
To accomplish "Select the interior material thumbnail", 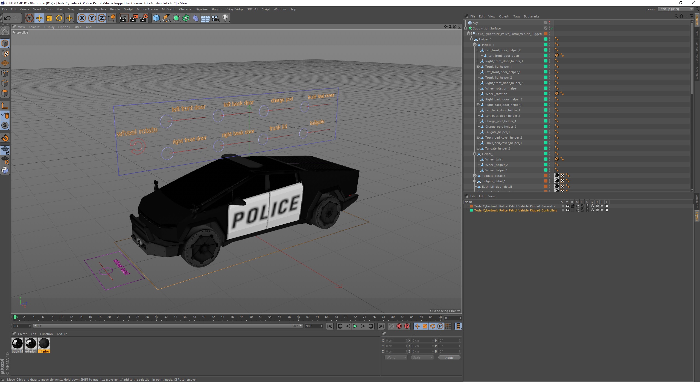I will pos(44,344).
